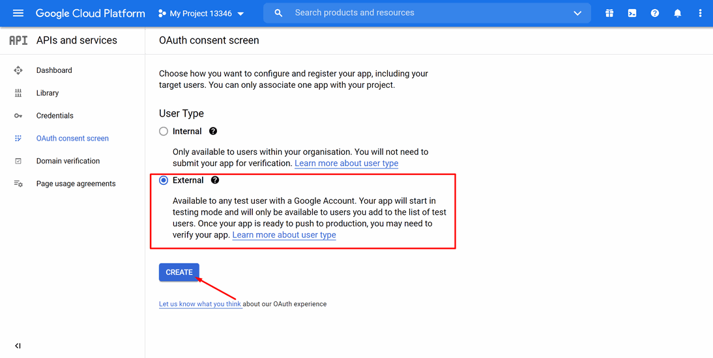
Task: Open the hamburger navigation menu
Action: pyautogui.click(x=18, y=13)
